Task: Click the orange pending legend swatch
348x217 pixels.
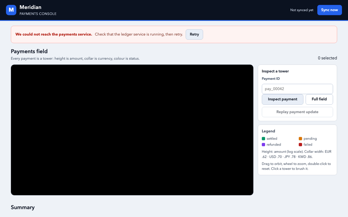Action: coord(300,139)
